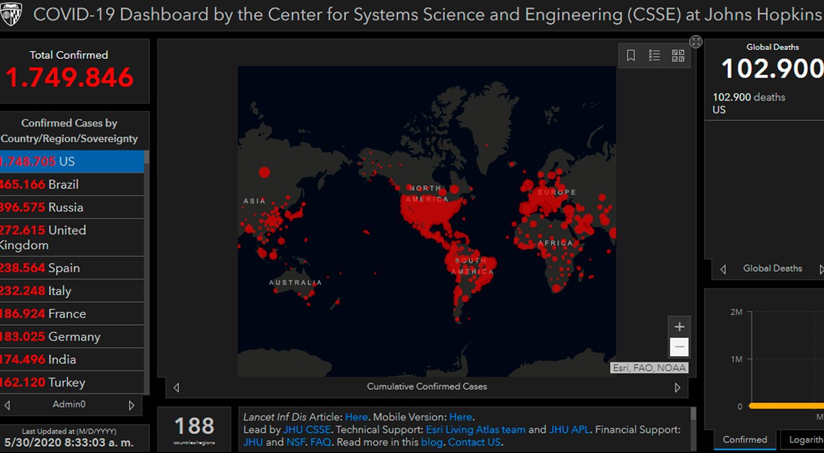Open the basemap gallery grid icon

point(678,56)
